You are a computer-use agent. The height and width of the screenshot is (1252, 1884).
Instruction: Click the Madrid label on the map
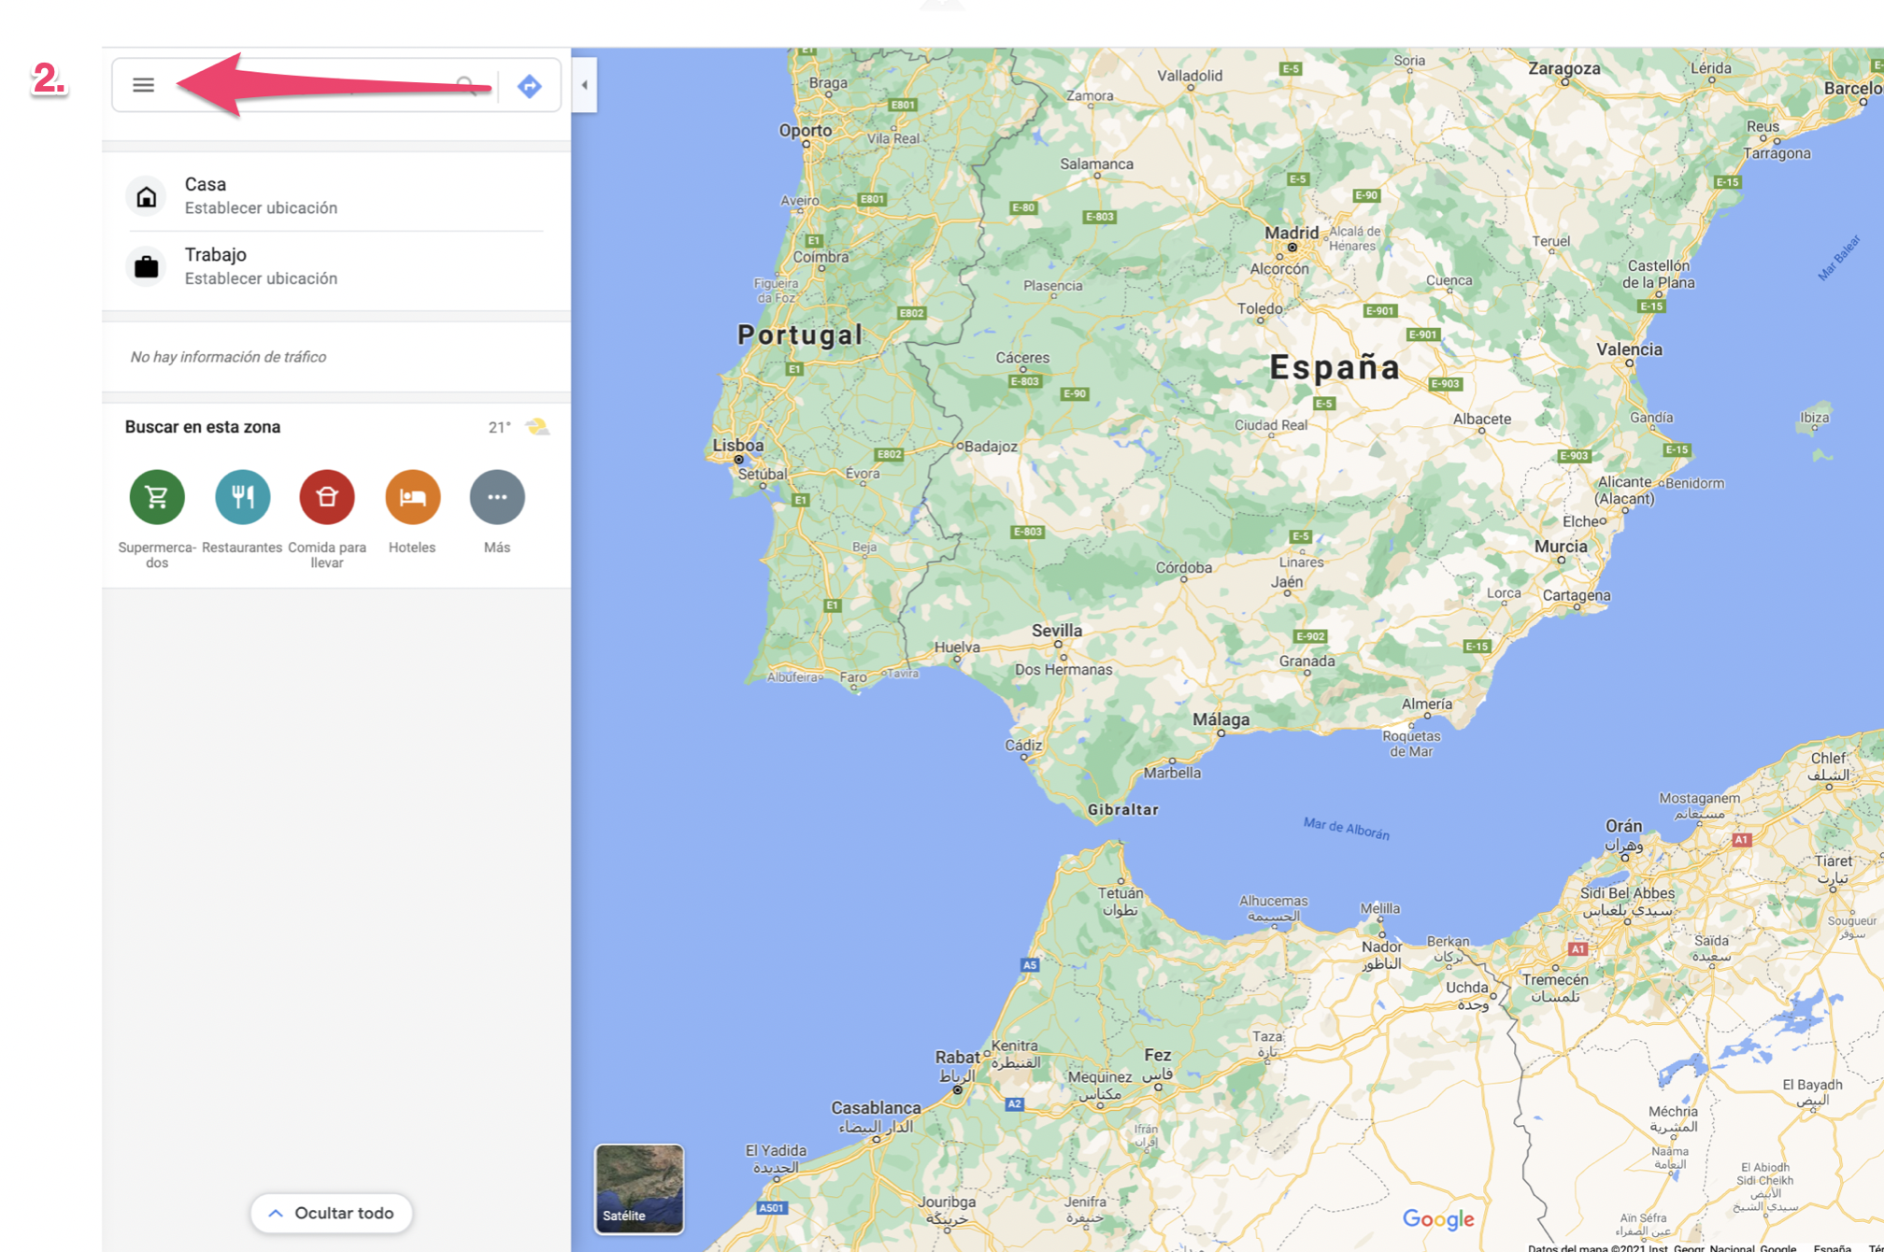click(x=1291, y=232)
